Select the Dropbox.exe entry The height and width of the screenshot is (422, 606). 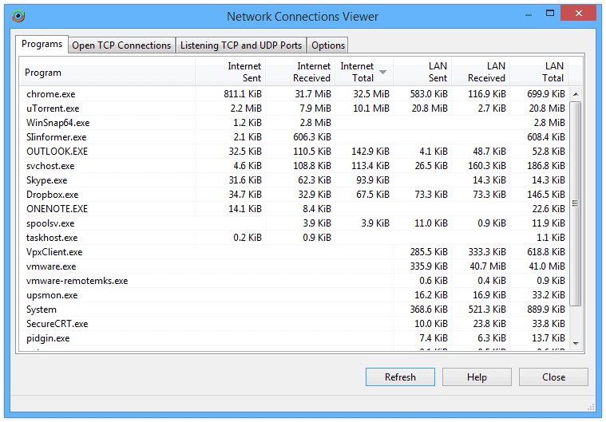(53, 195)
